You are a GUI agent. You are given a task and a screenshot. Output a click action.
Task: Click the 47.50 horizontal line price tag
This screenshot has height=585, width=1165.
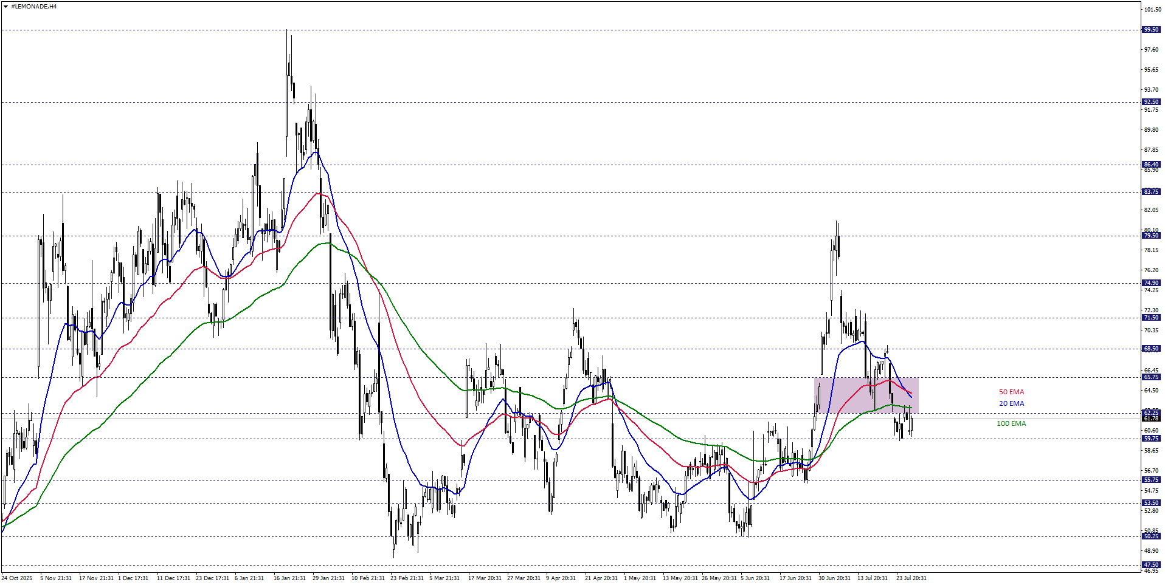(x=1151, y=565)
